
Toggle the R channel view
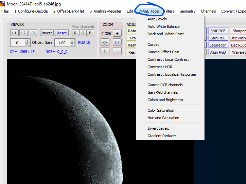pos(75,33)
